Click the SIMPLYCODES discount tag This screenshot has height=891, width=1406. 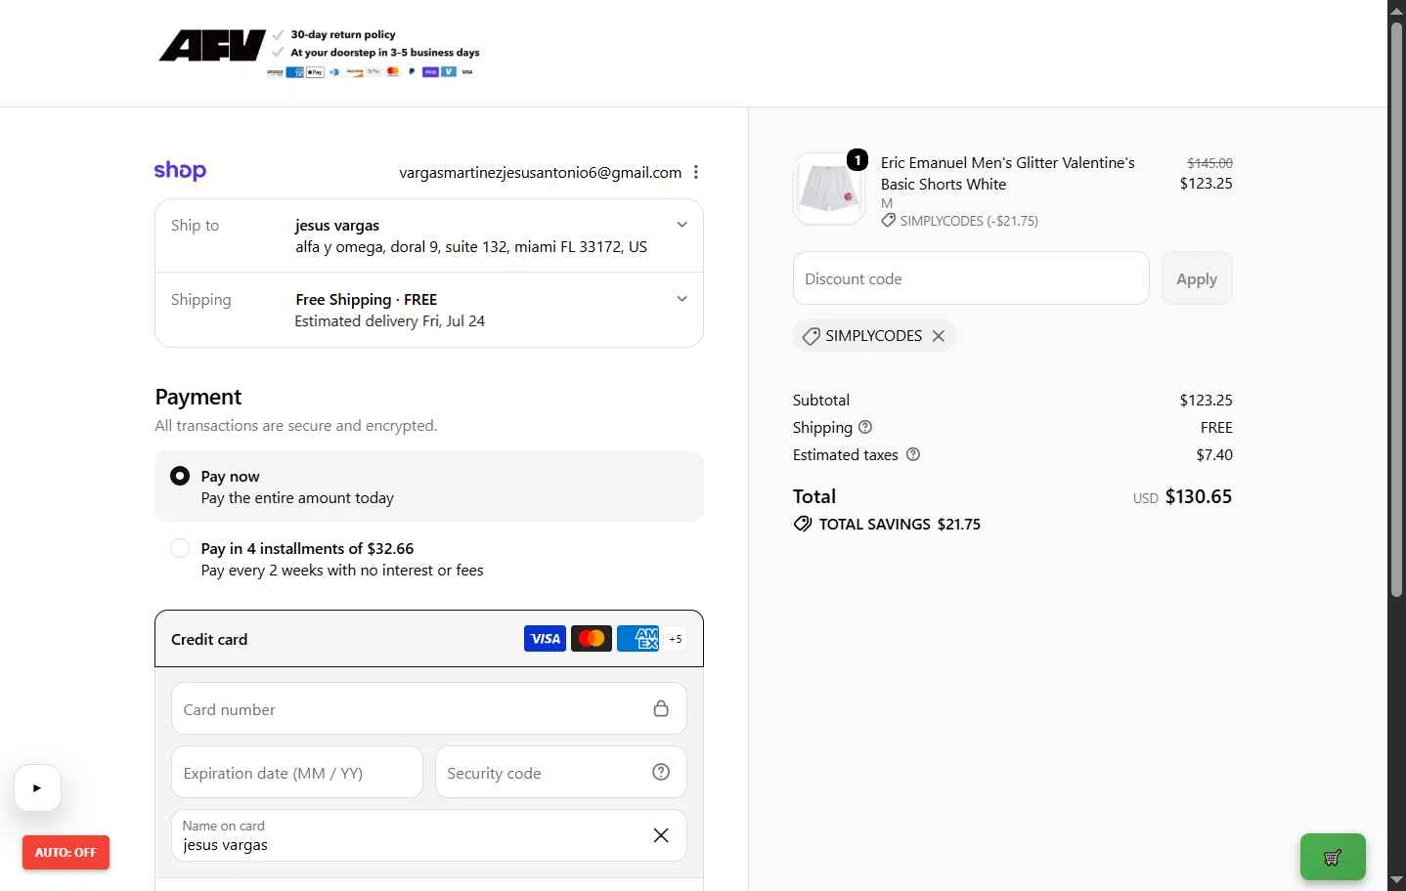[x=874, y=336]
